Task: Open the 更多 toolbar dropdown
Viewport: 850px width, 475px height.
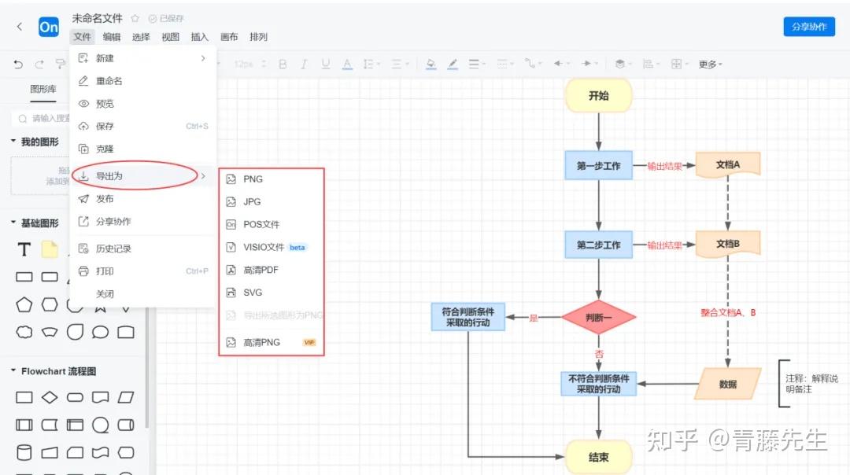Action: click(710, 64)
